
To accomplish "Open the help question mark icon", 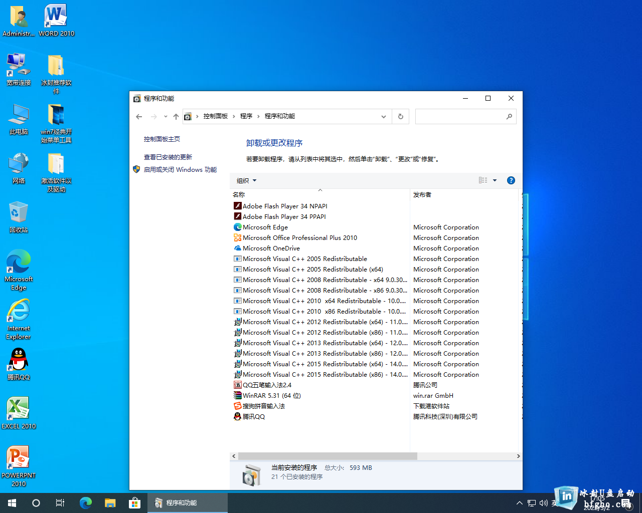I will coord(511,180).
